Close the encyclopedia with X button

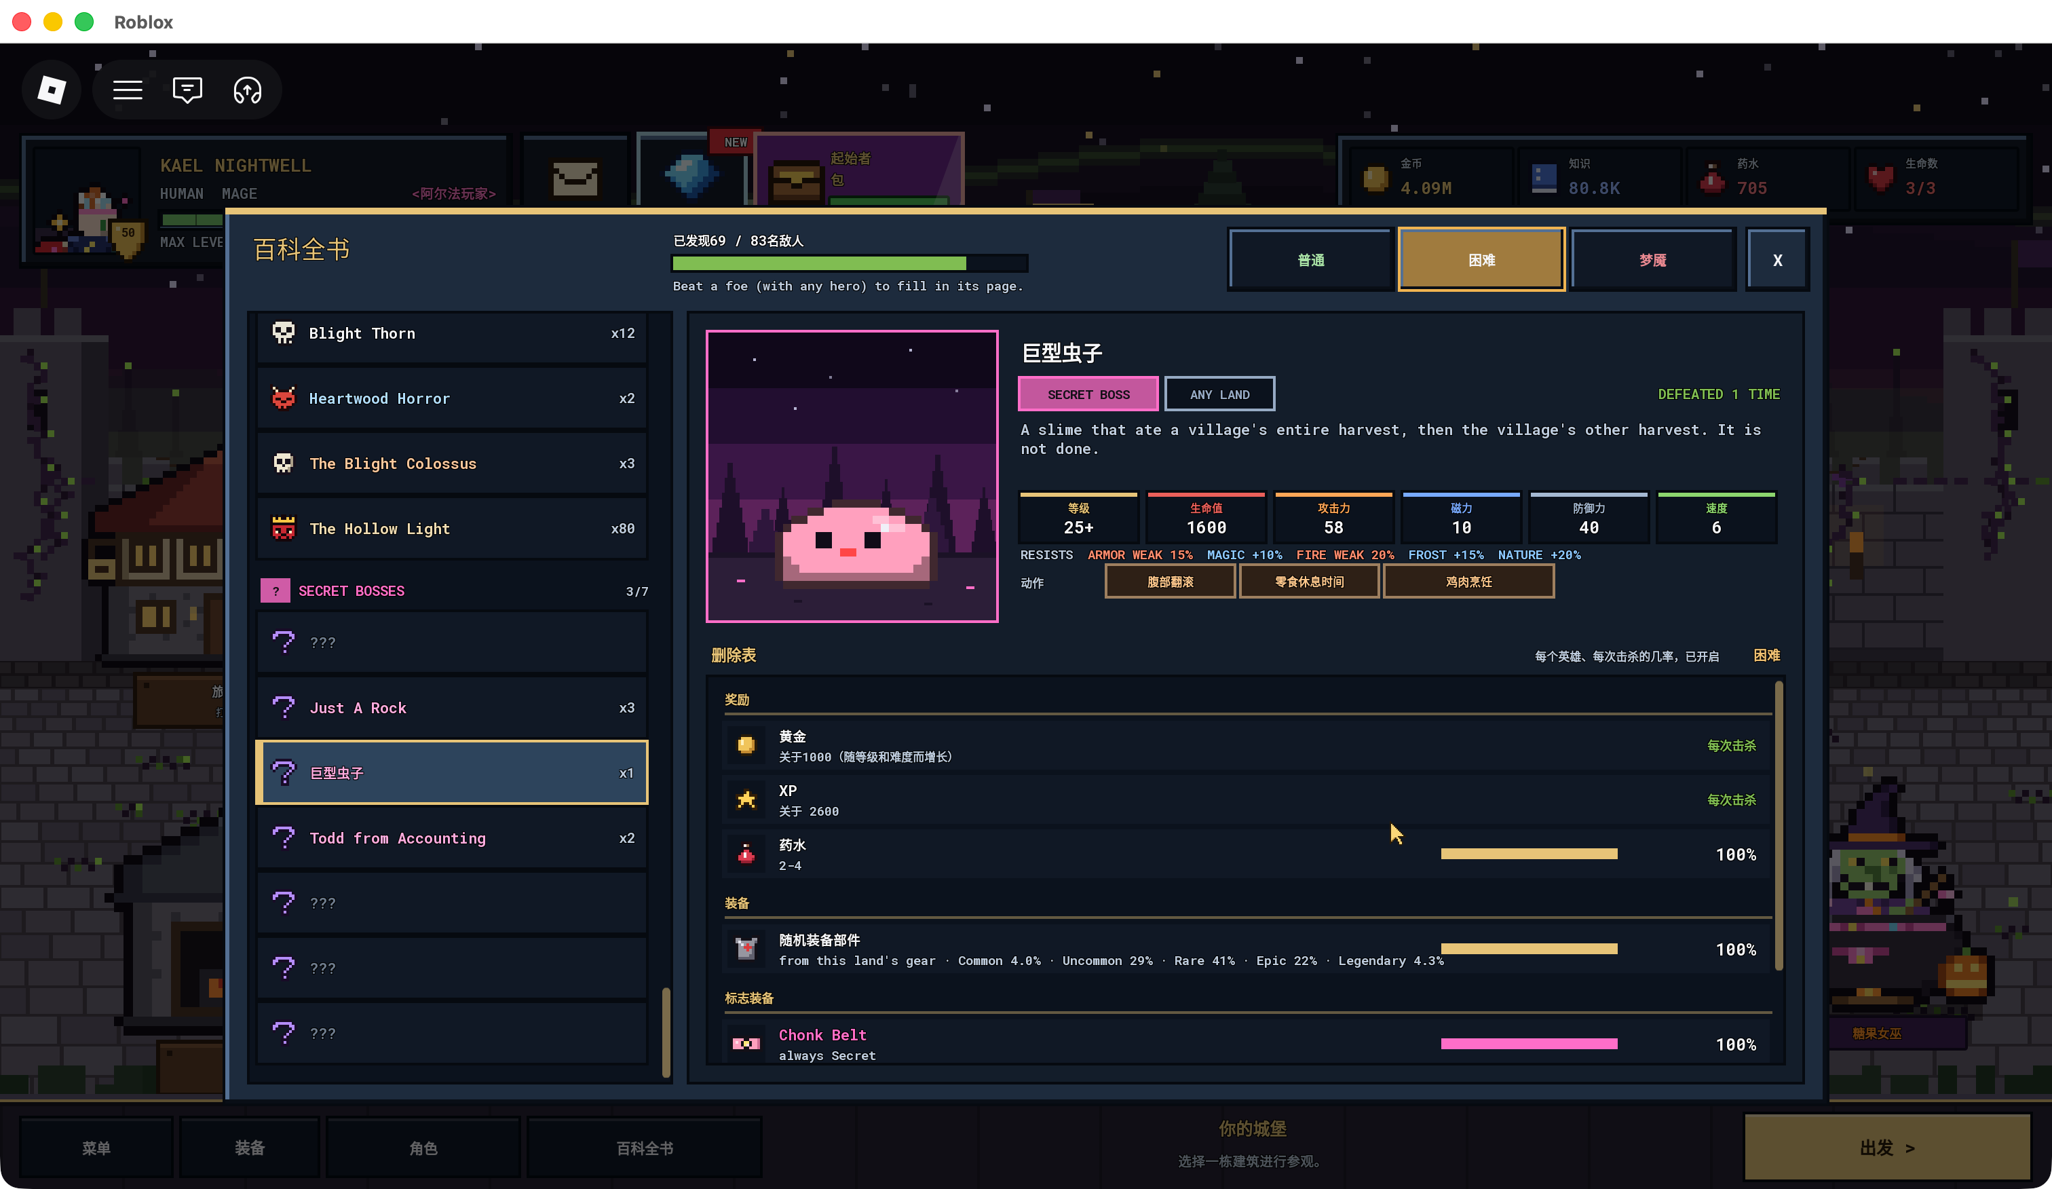pyautogui.click(x=1776, y=260)
